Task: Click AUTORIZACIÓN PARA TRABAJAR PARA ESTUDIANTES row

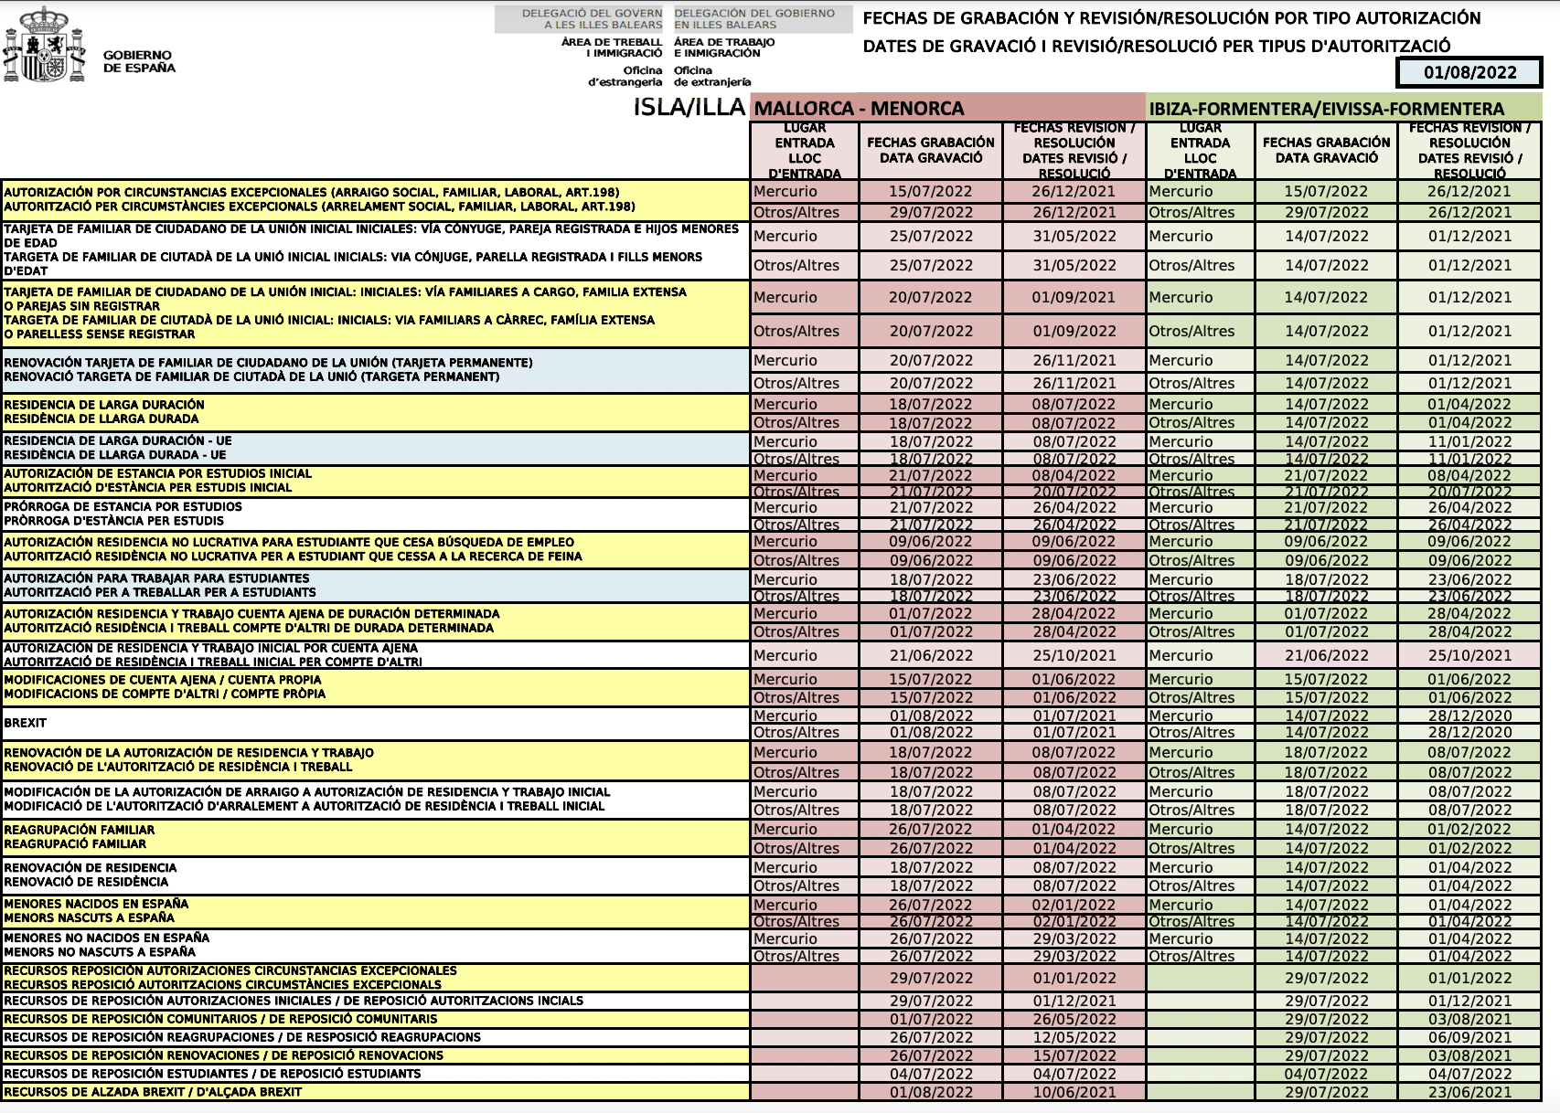Action: 375,586
